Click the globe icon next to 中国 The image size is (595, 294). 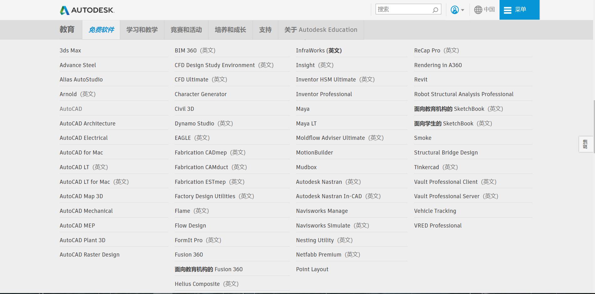(x=477, y=10)
